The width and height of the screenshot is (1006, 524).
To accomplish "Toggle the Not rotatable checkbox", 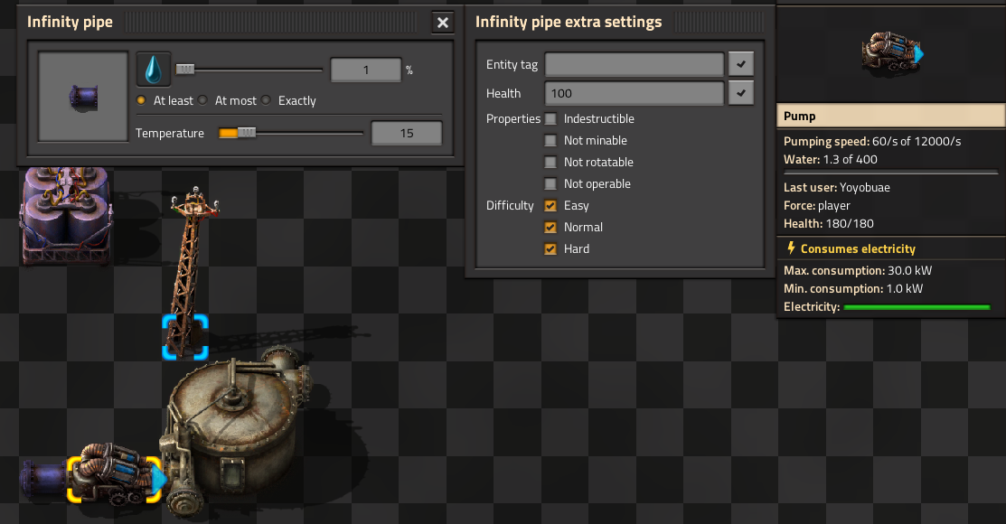I will [x=550, y=163].
